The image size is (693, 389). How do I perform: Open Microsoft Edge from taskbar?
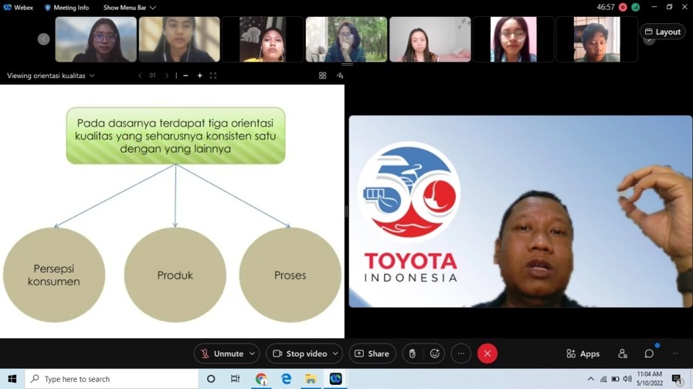pyautogui.click(x=286, y=379)
